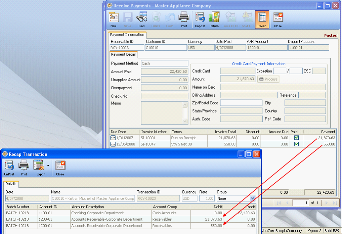The width and height of the screenshot is (342, 234).
Task: Click the Delete recycle bin icon
Action: [156, 20]
